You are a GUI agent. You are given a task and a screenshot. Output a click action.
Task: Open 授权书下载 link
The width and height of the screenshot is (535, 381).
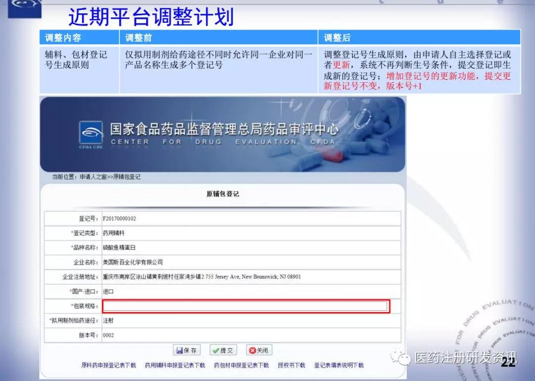click(x=291, y=365)
